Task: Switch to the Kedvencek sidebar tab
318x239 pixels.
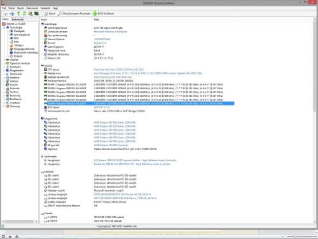Action: [x=18, y=19]
